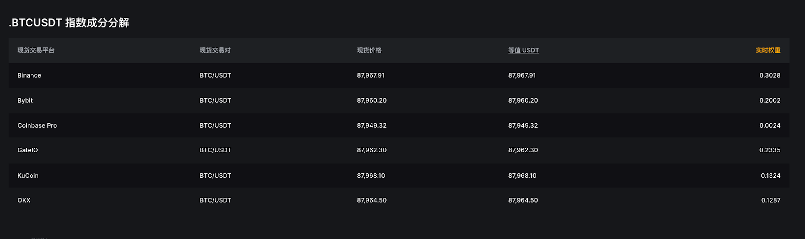Viewport: 805px width, 239px height.
Task: Click the BTC/USDT pair in OKX row
Action: 215,200
